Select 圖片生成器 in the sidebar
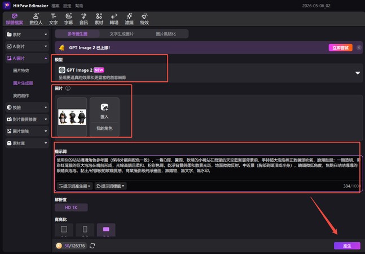The image size is (365, 254). pyautogui.click(x=23, y=83)
